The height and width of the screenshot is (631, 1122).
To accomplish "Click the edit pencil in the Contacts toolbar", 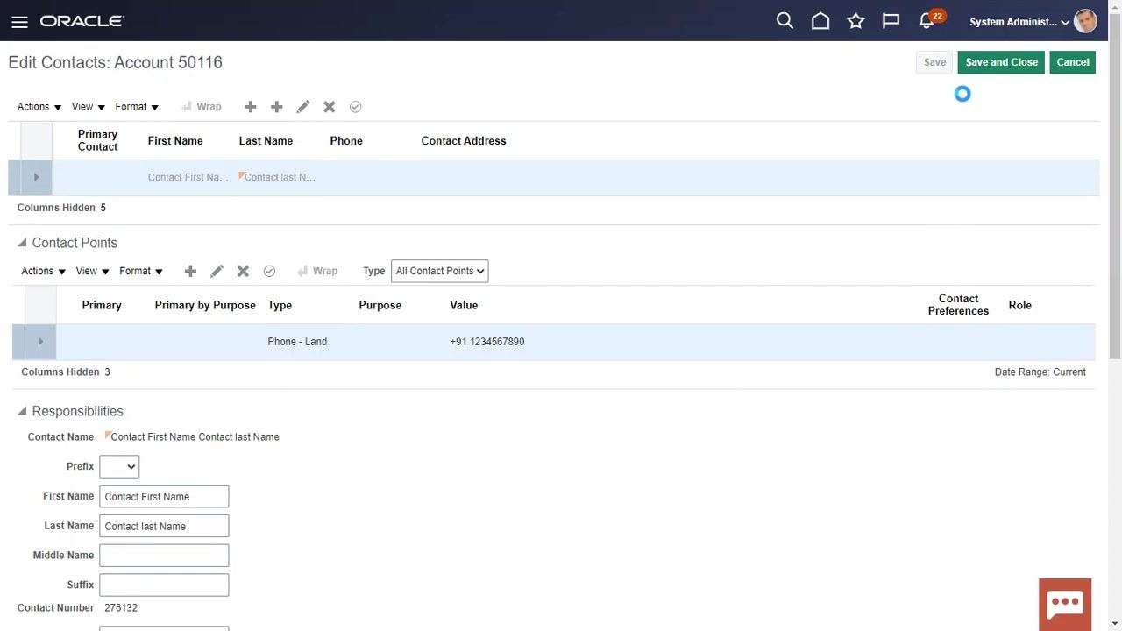I will pos(302,107).
